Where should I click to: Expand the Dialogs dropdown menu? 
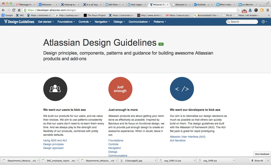(119, 22)
